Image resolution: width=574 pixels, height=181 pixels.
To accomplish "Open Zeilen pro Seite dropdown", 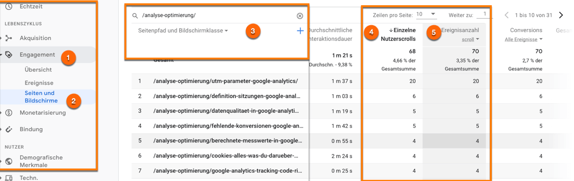I will tap(426, 14).
